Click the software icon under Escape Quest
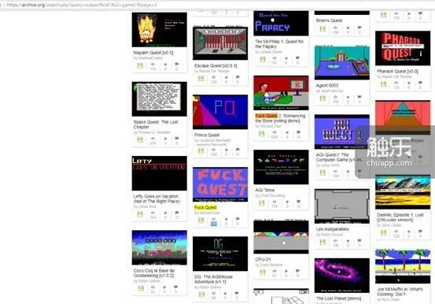Screen dimensions: 435x304 point(201,79)
